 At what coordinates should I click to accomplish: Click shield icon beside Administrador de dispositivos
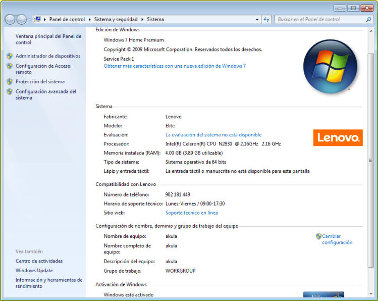[x=10, y=56]
